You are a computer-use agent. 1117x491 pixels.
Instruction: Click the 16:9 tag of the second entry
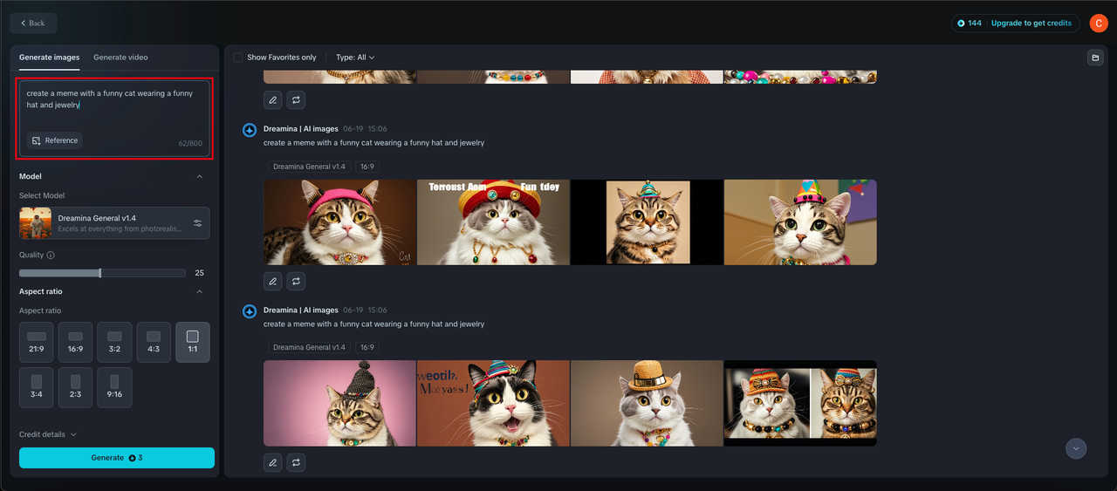coord(367,347)
